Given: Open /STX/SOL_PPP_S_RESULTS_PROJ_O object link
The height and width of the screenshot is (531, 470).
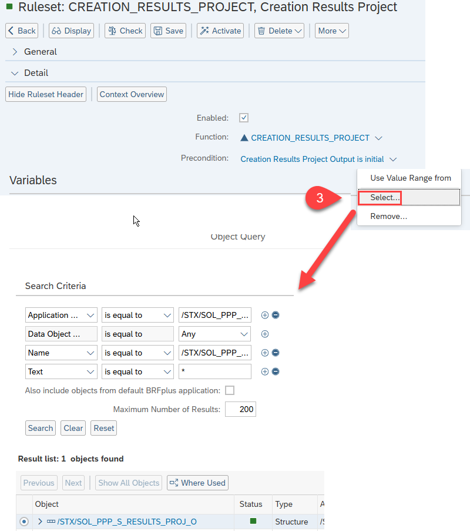Looking at the screenshot, I should (126, 522).
